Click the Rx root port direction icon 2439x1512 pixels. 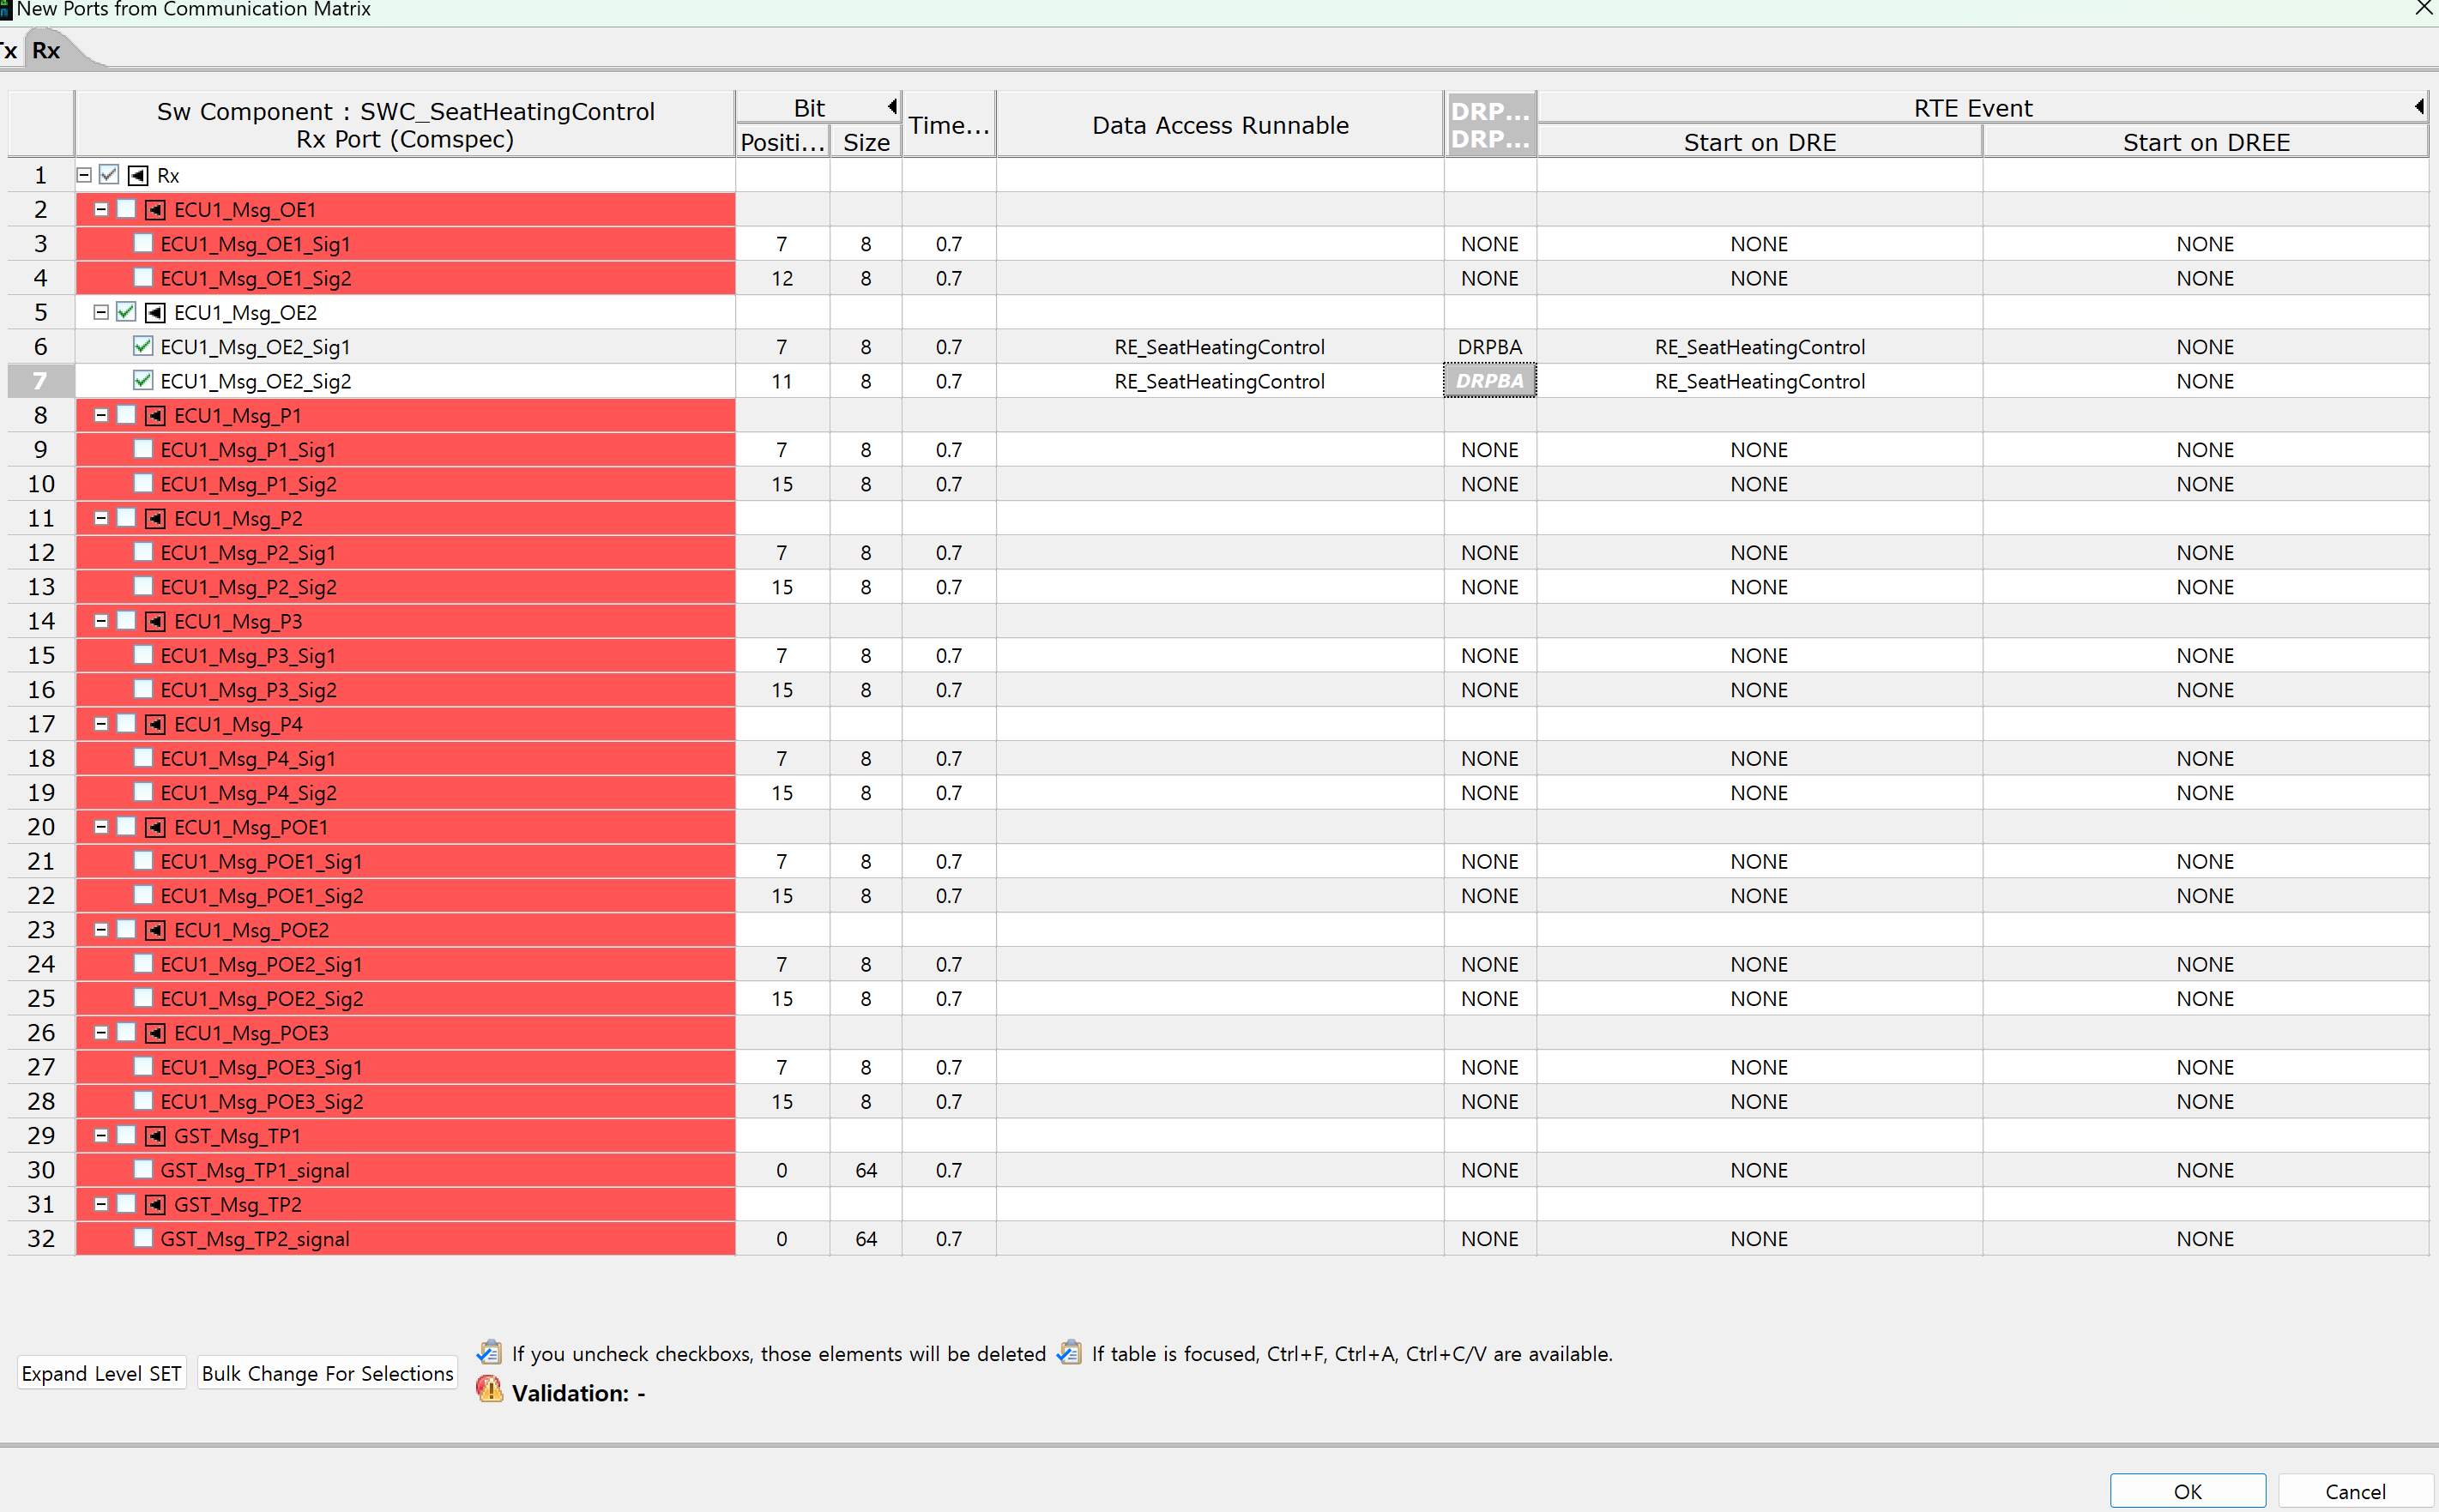(x=139, y=176)
